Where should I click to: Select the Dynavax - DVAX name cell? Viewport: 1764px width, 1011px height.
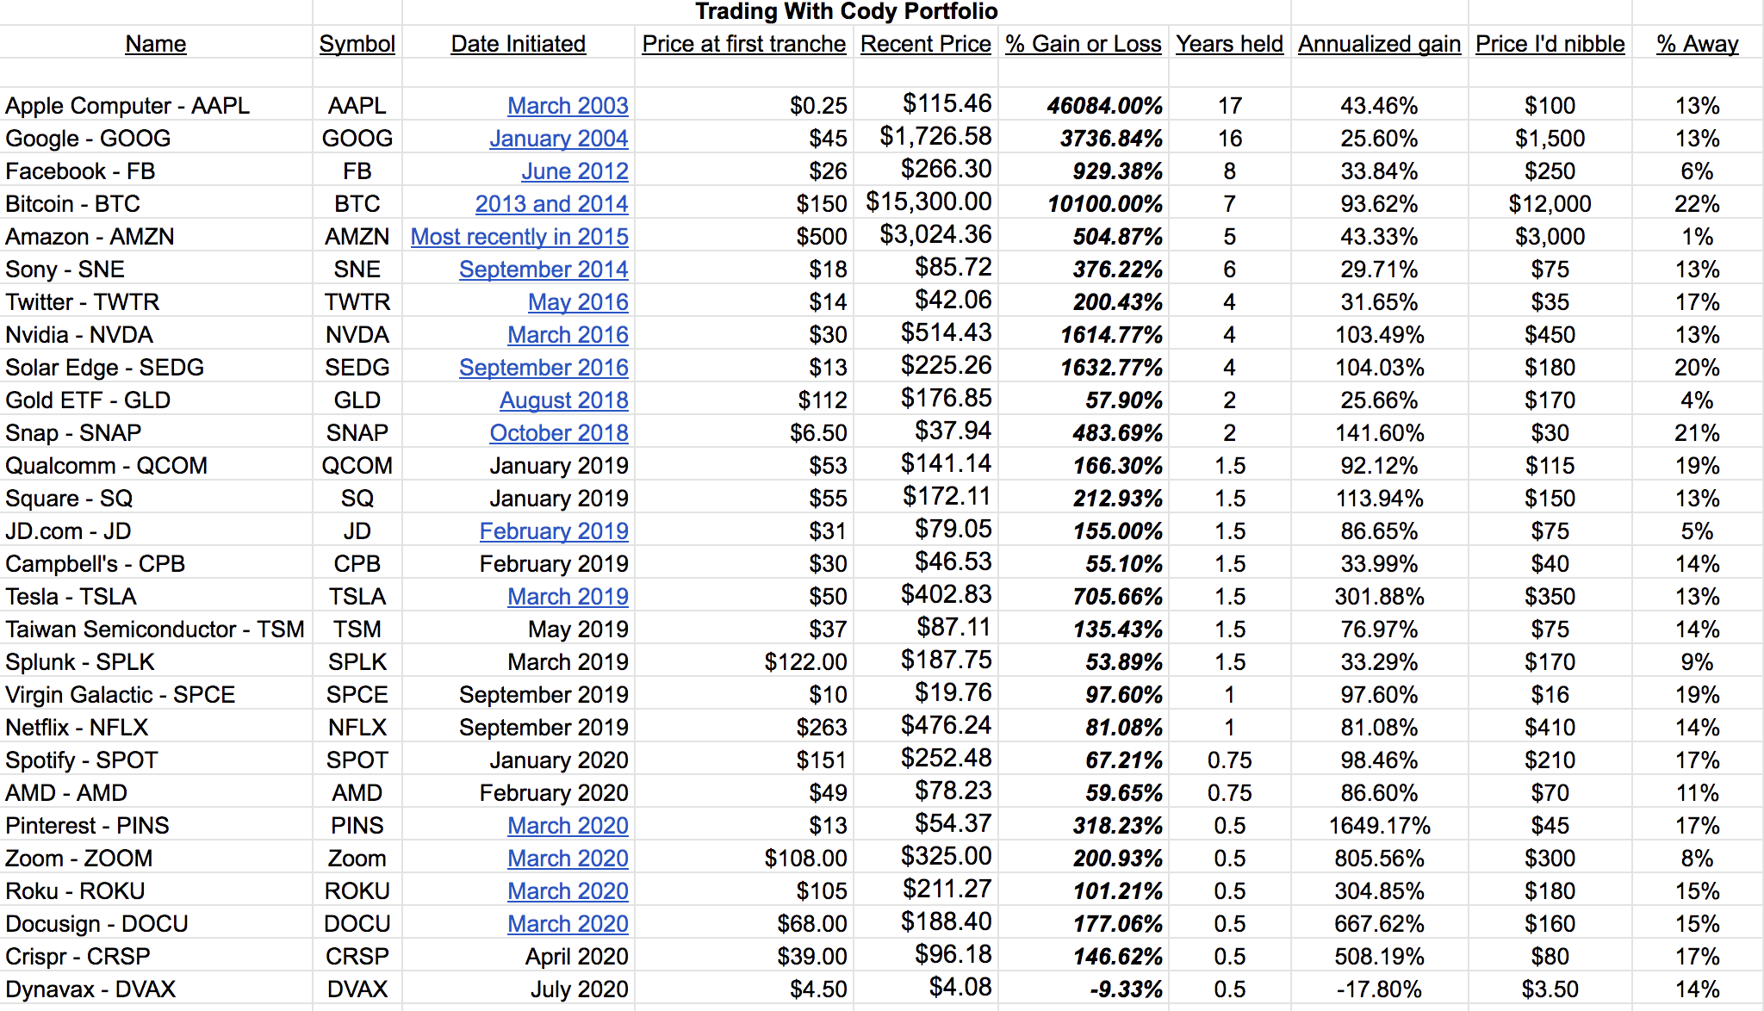(90, 989)
